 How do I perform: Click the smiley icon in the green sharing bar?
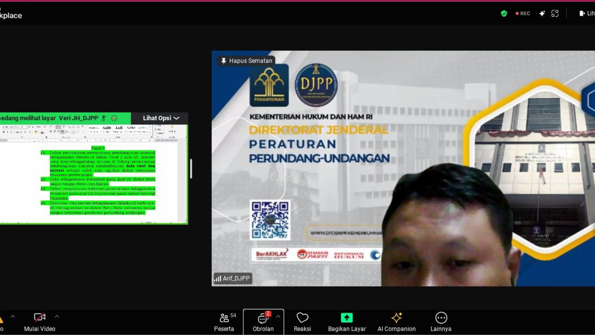pyautogui.click(x=114, y=118)
